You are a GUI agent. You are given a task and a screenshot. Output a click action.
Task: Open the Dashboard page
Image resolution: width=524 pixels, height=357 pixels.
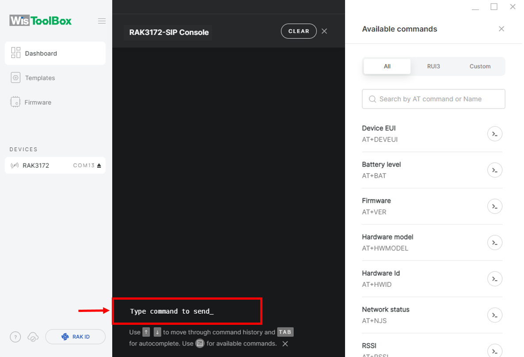pos(55,53)
